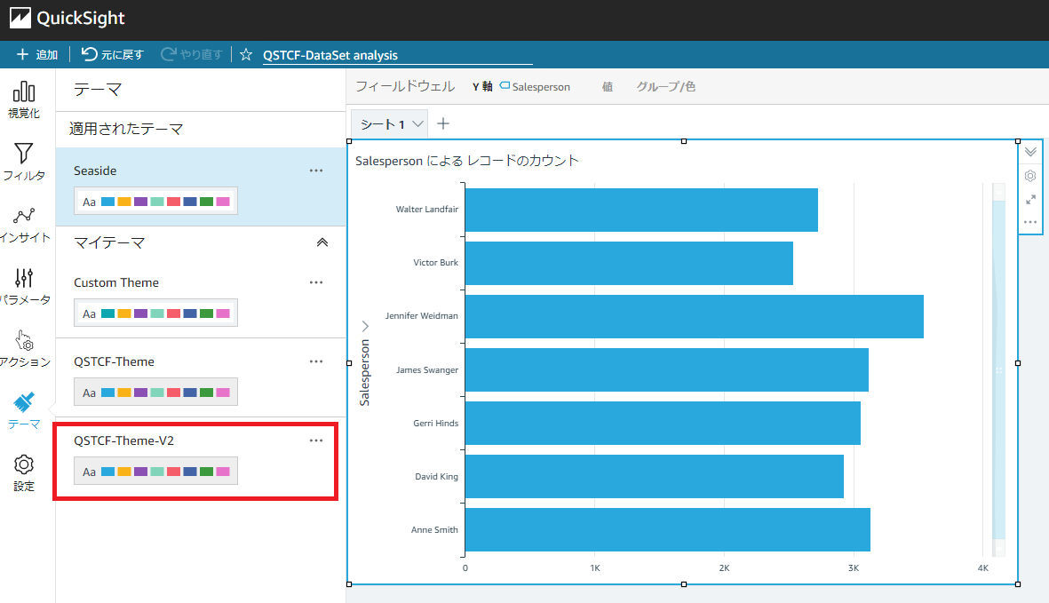Click the Salesperson axis label
This screenshot has width=1049, height=603.
click(364, 372)
